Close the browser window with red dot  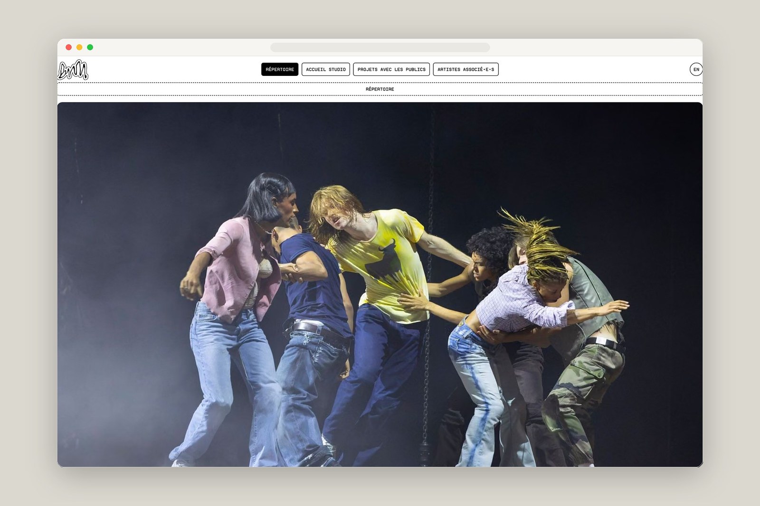click(69, 47)
